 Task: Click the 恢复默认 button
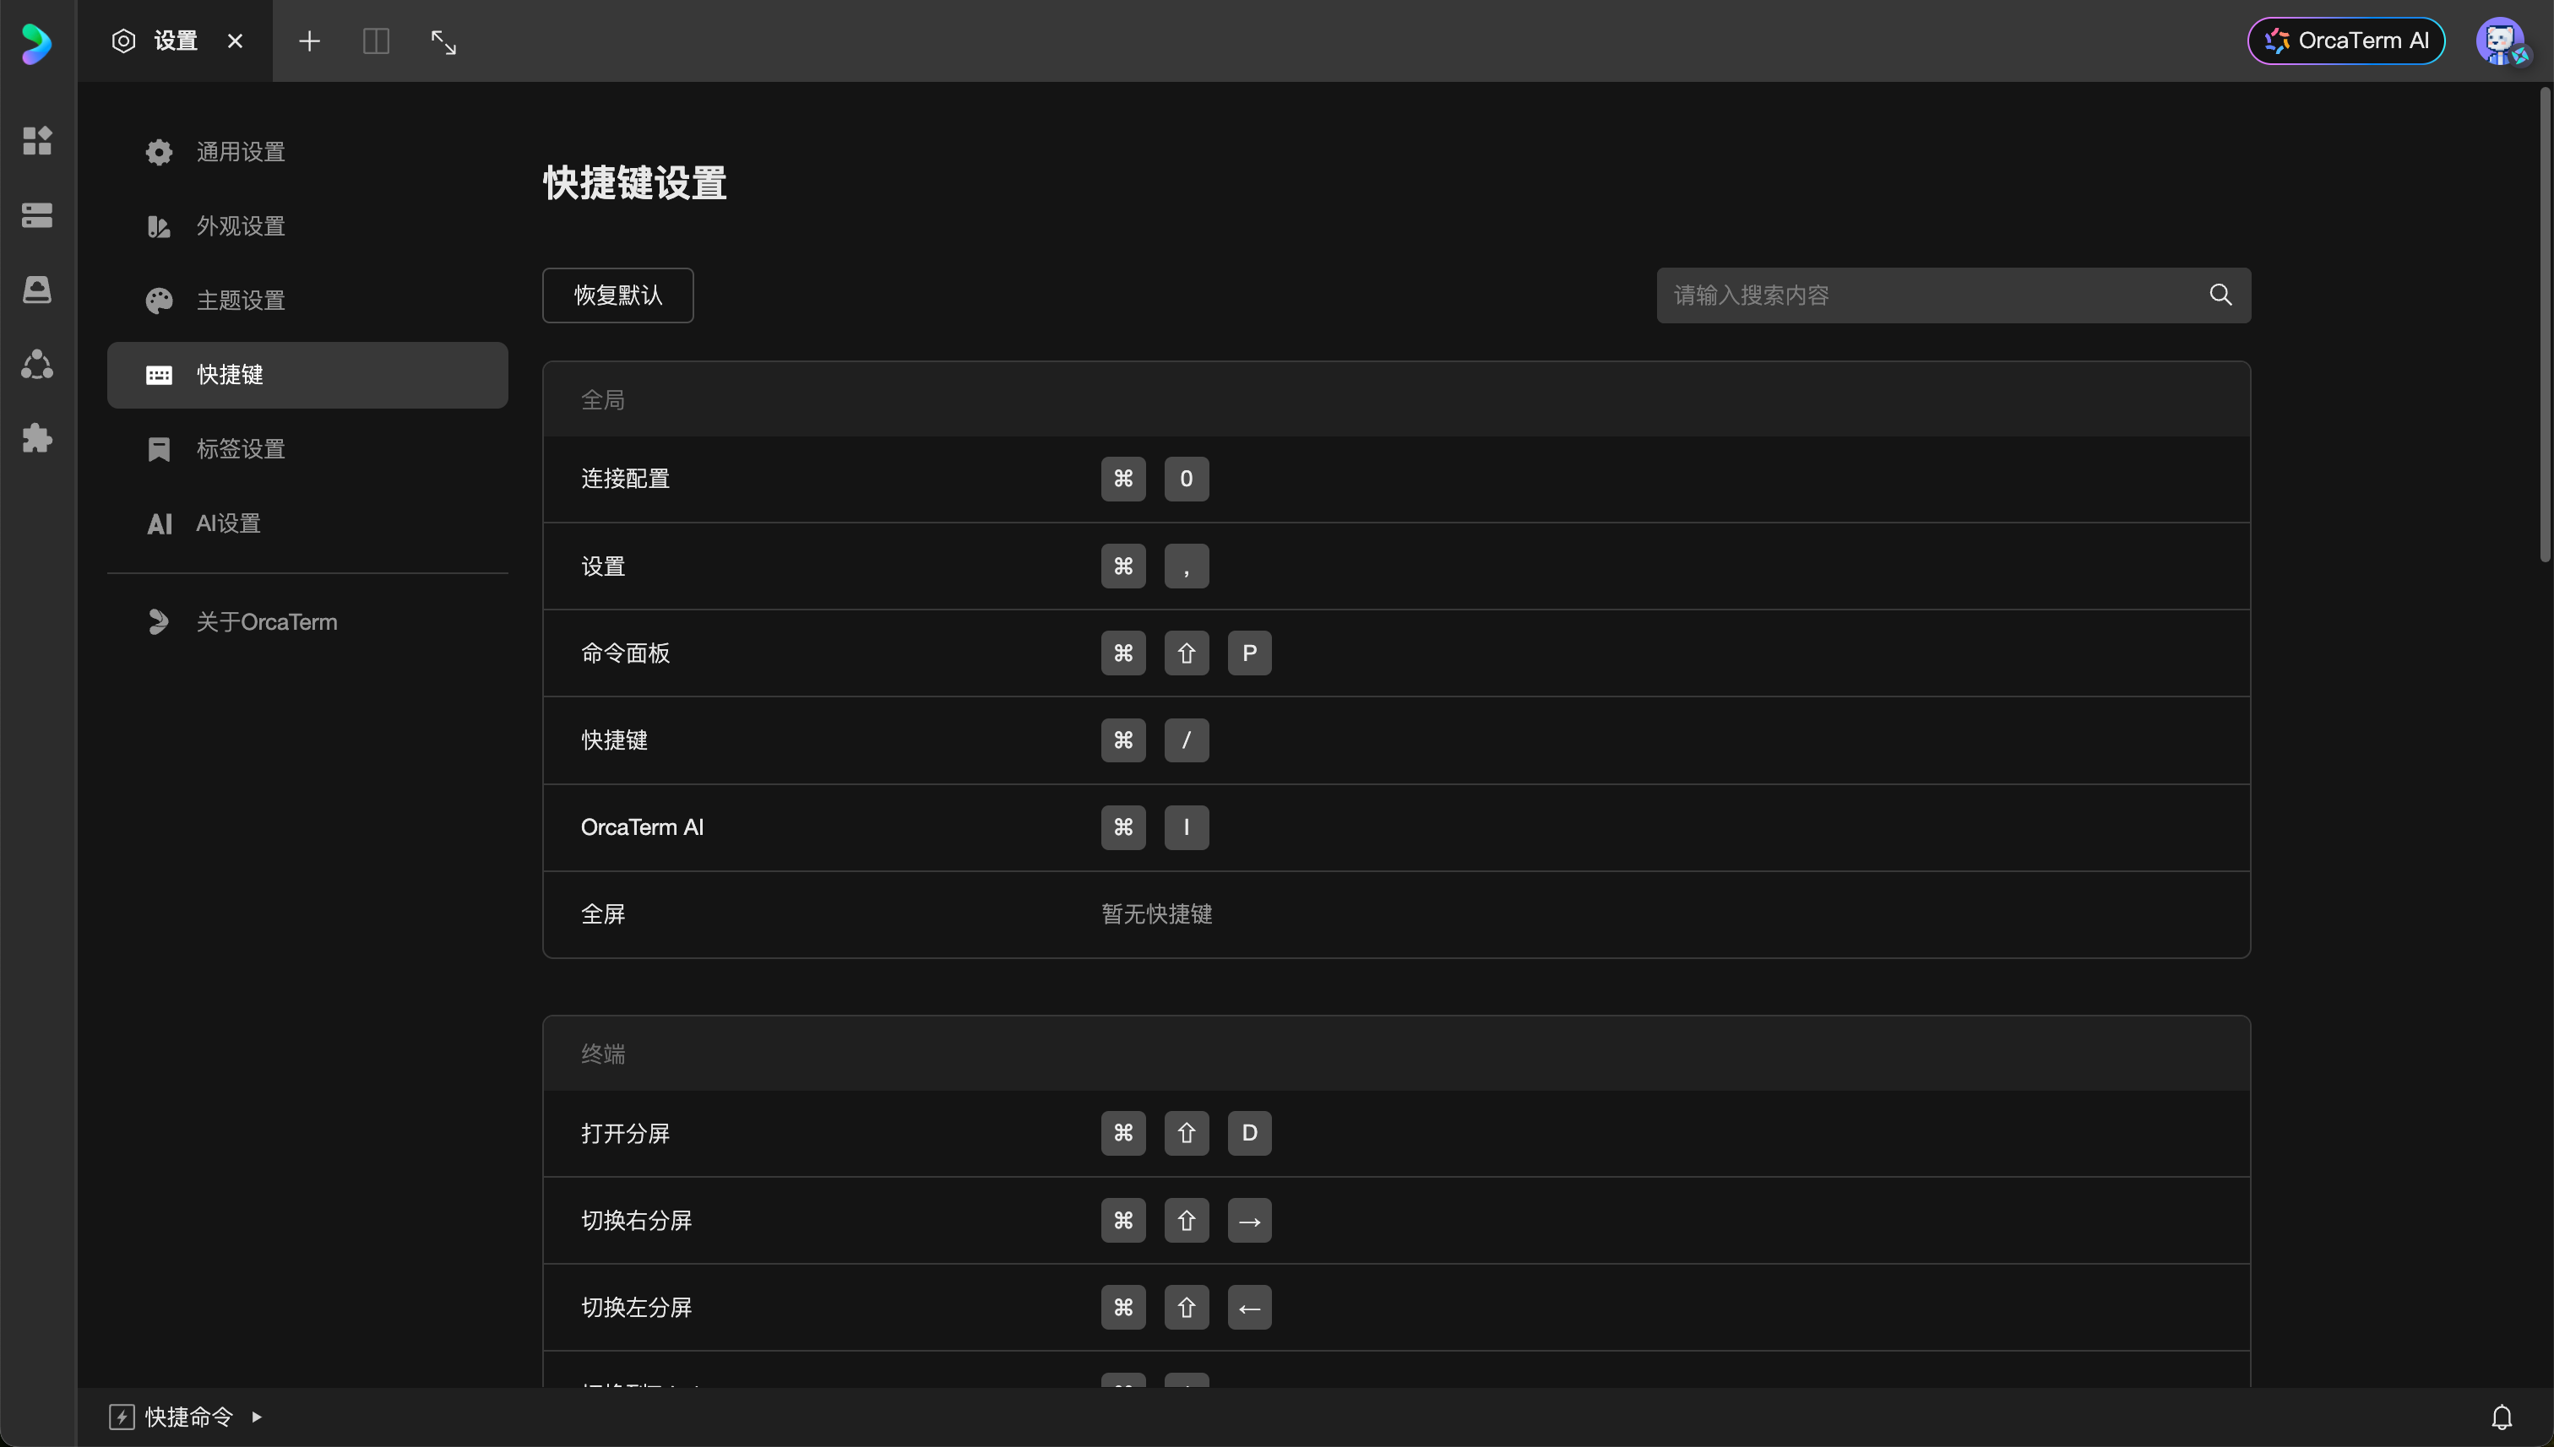617,295
